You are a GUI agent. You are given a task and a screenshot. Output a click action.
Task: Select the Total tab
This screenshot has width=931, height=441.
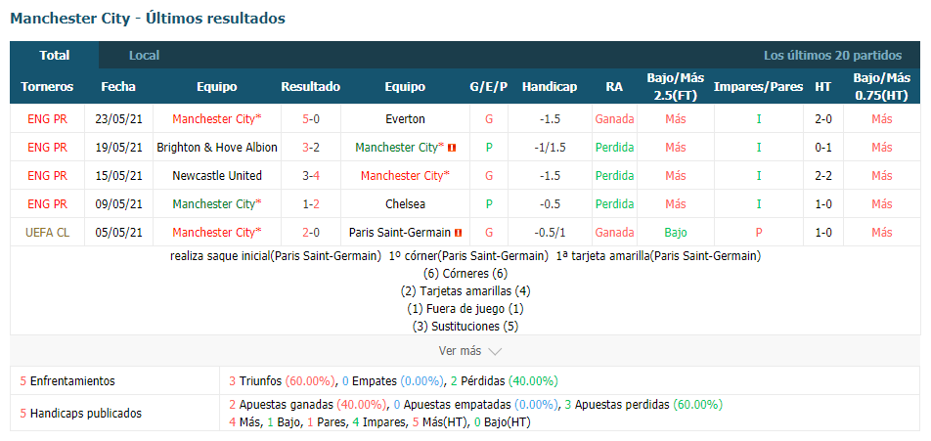(55, 55)
